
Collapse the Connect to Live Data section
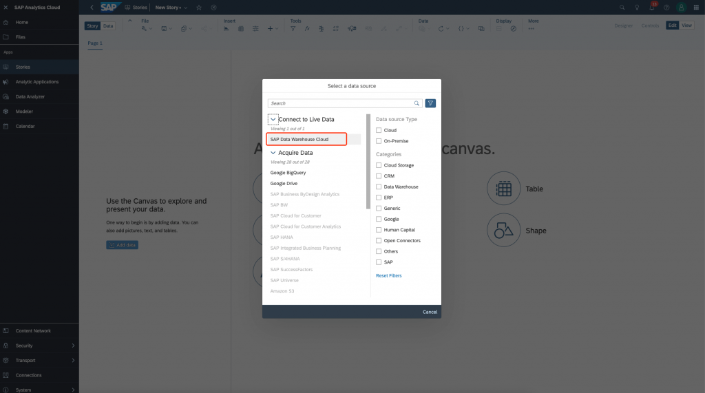tap(273, 120)
